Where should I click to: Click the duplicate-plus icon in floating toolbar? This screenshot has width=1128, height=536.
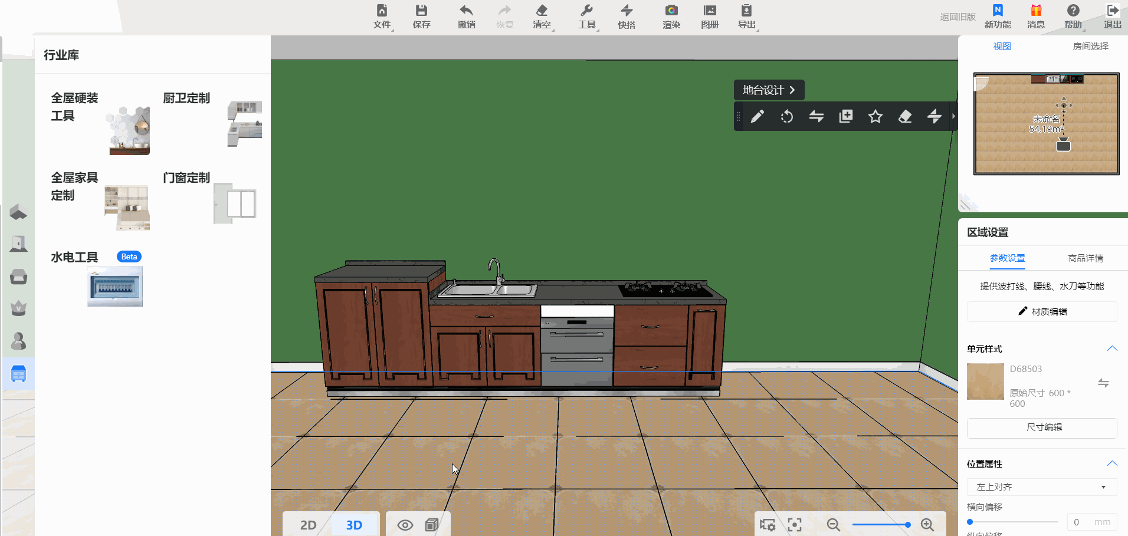tap(846, 117)
